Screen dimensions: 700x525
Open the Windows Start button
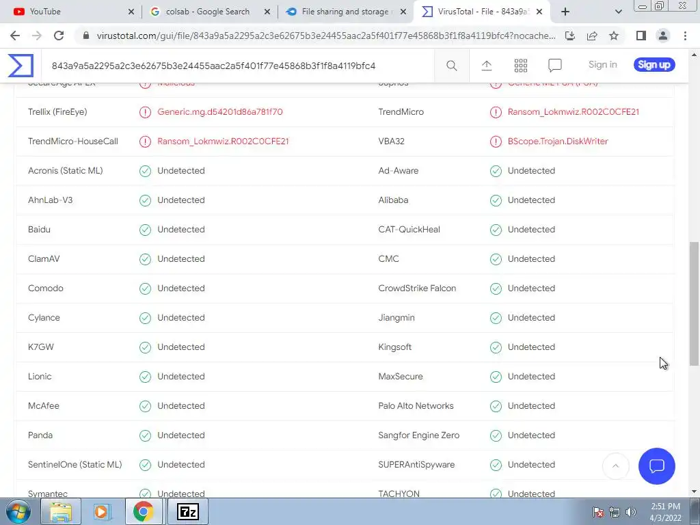point(18,511)
